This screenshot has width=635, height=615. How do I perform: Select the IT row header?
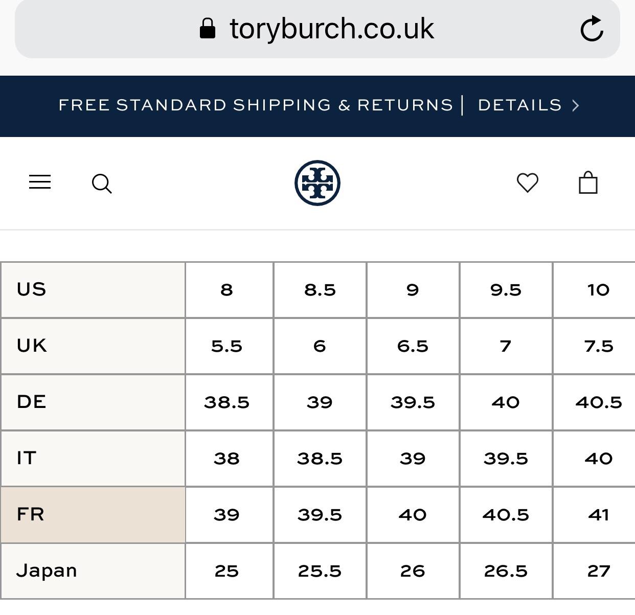[93, 459]
